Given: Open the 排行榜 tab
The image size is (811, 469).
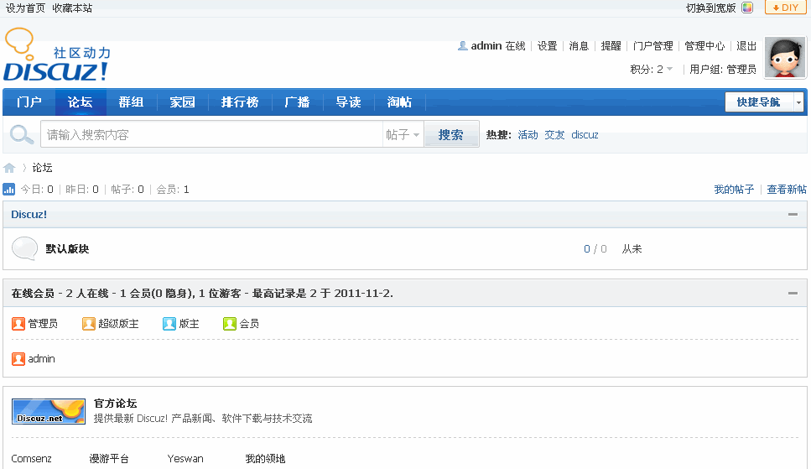Looking at the screenshot, I should click(x=240, y=102).
